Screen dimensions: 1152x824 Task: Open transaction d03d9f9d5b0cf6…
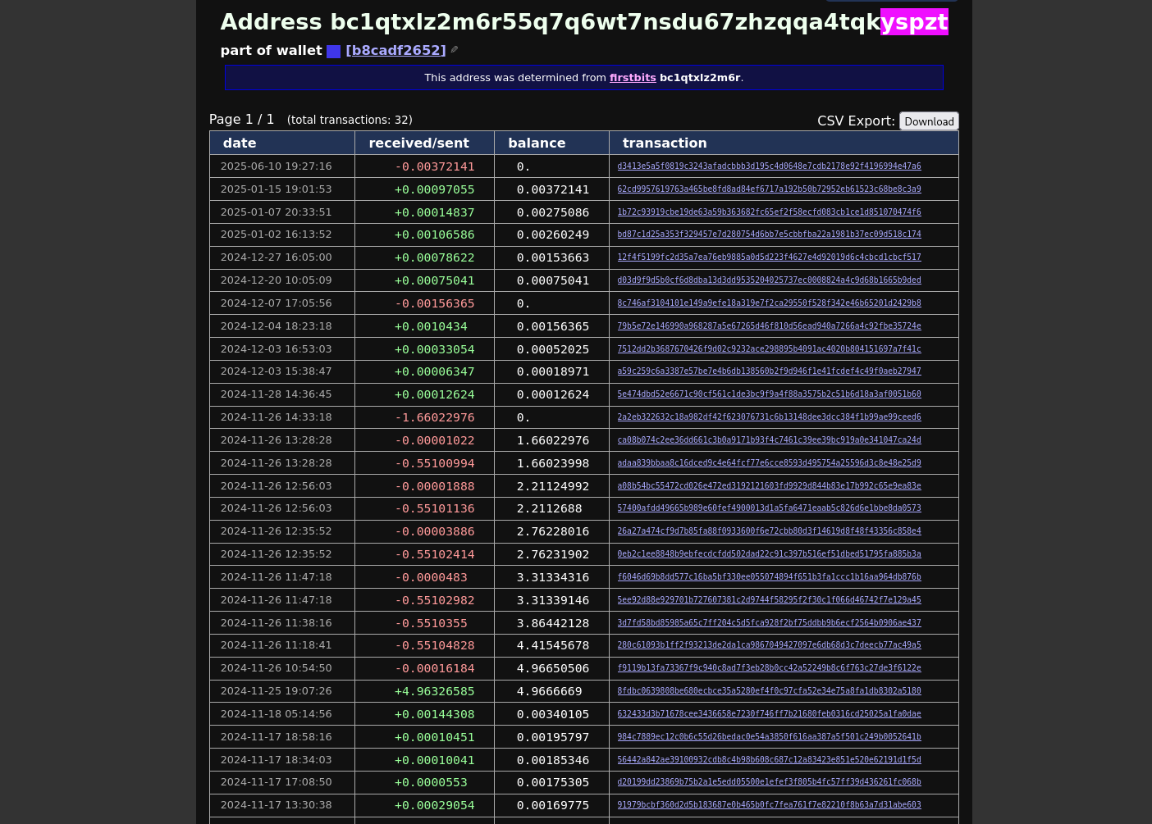(x=769, y=280)
